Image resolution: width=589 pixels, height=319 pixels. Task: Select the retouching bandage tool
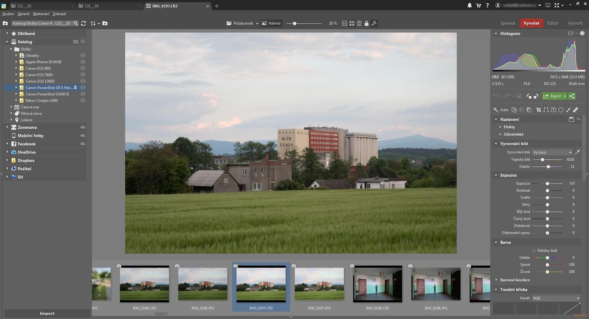click(575, 110)
